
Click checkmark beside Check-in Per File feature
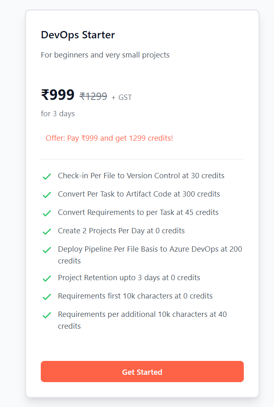47,177
